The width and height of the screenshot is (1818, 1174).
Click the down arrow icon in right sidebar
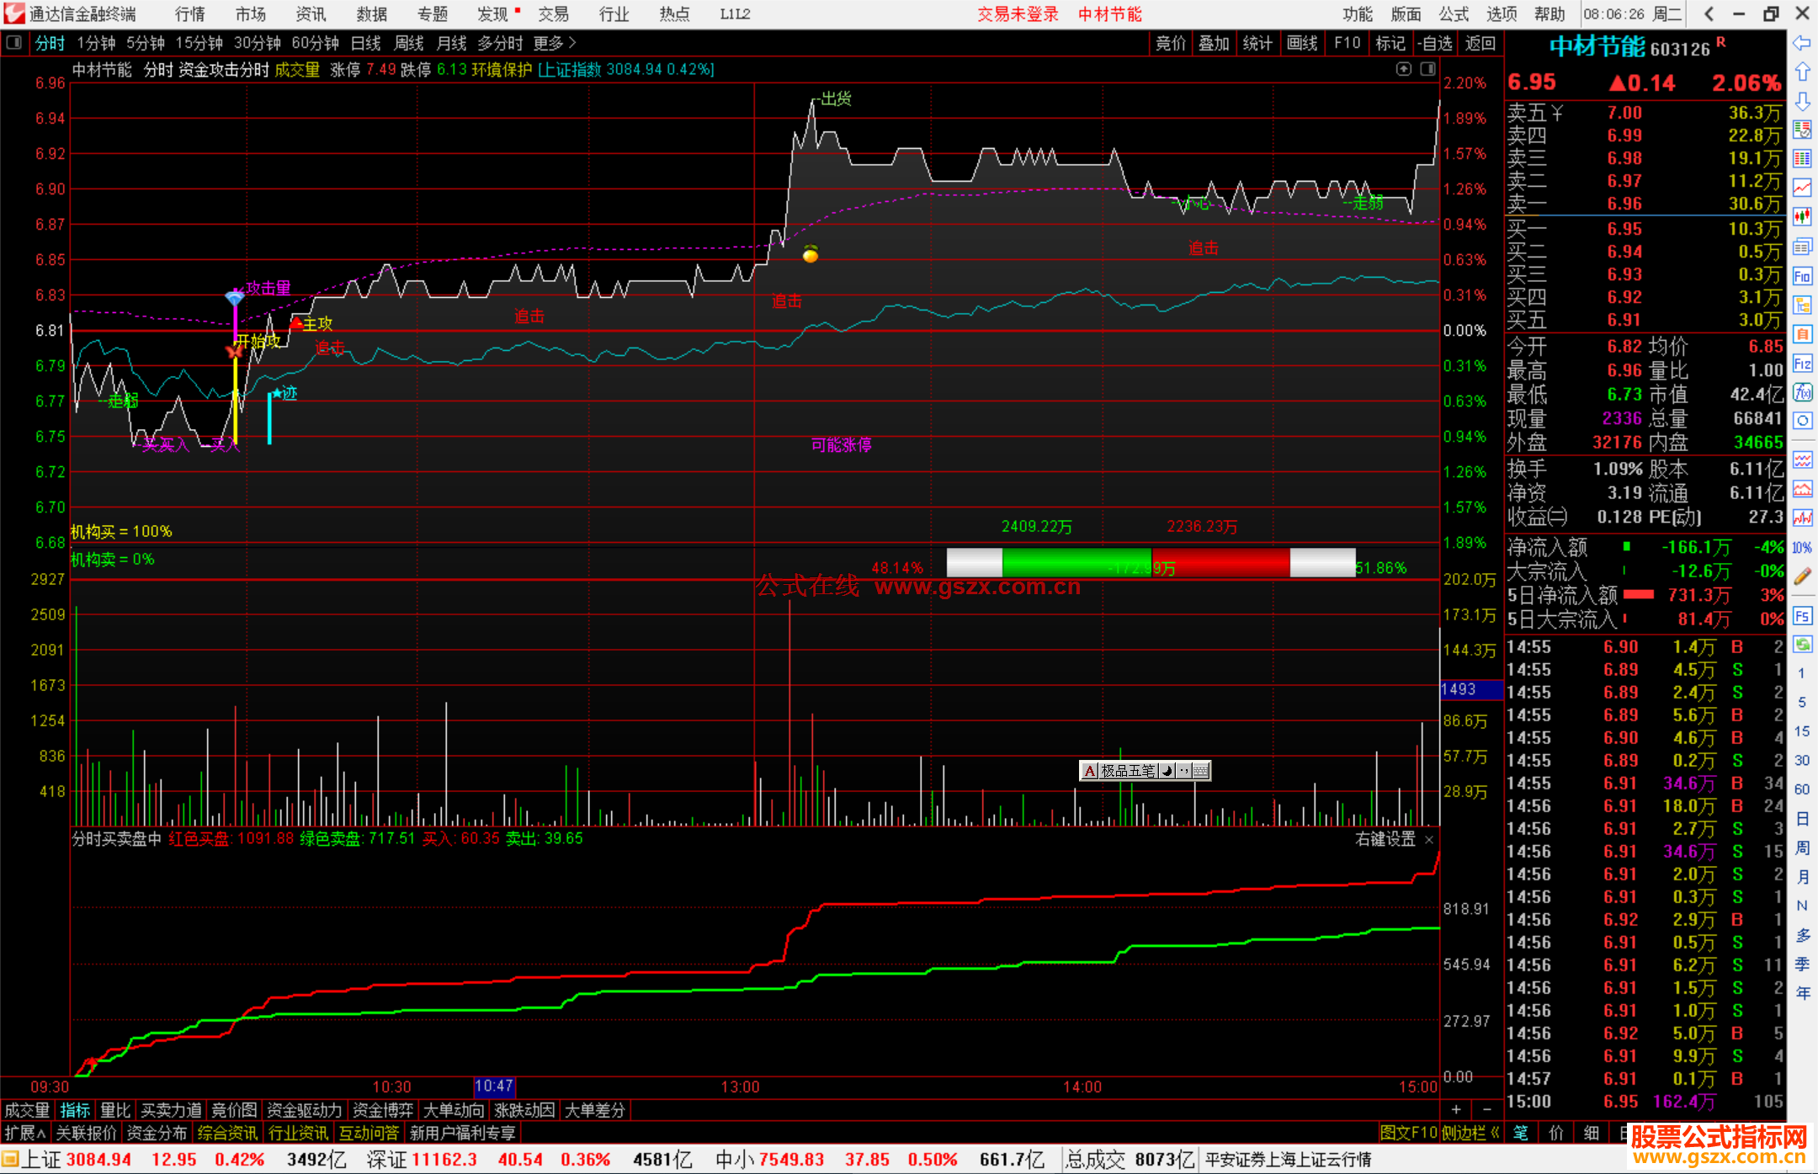[x=1802, y=102]
